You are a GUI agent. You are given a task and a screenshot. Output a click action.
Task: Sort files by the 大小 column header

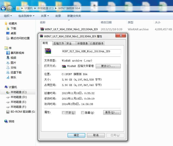point(158,22)
